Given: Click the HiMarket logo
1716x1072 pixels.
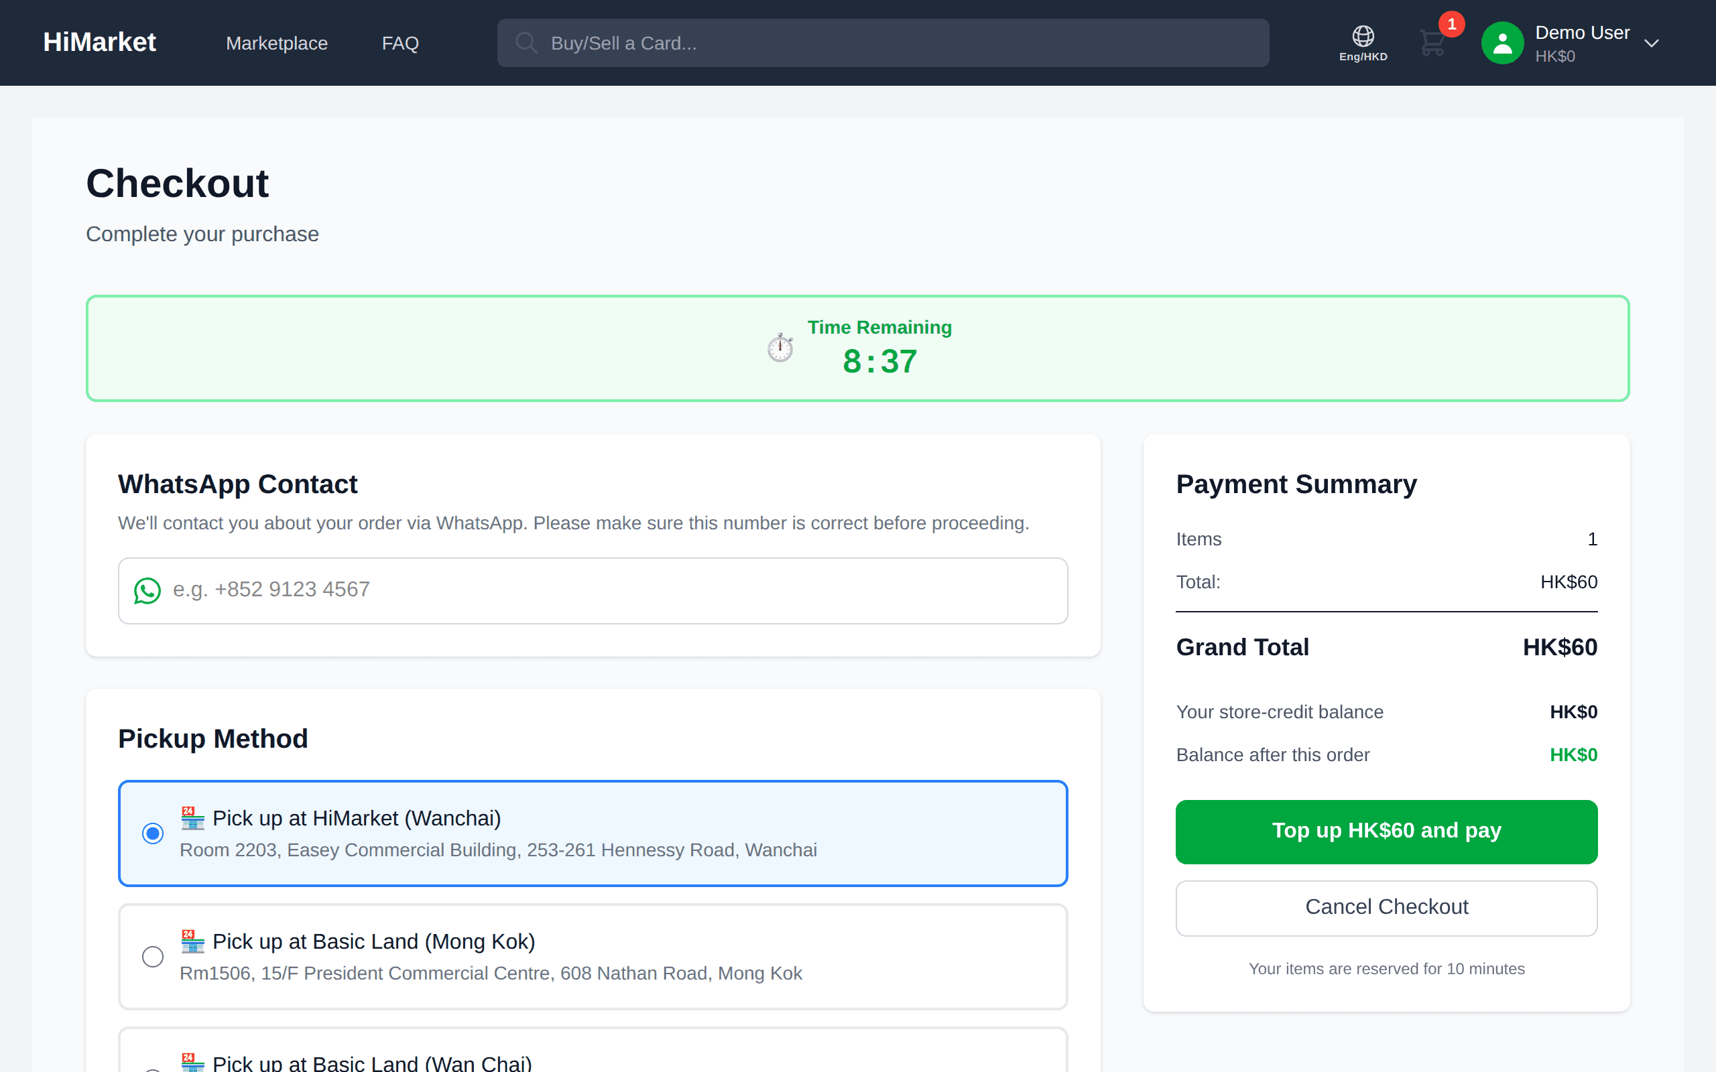Looking at the screenshot, I should click(99, 42).
